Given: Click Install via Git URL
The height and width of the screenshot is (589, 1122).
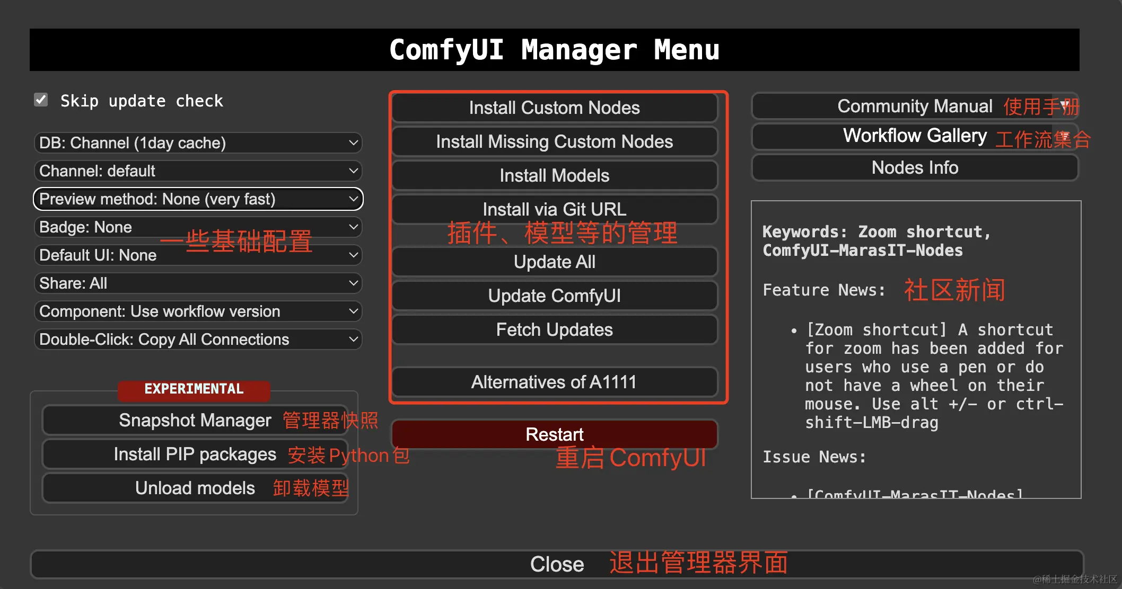Looking at the screenshot, I should (x=554, y=209).
